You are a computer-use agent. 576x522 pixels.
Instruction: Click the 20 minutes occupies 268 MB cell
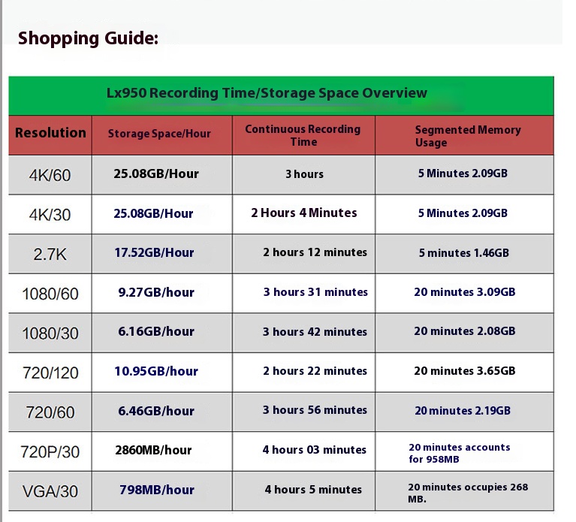[x=467, y=493]
